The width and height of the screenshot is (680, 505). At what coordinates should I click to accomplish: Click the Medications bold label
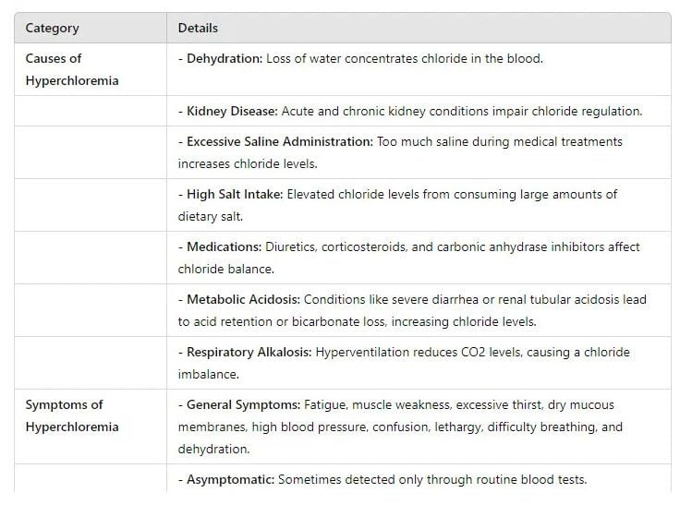click(x=224, y=246)
